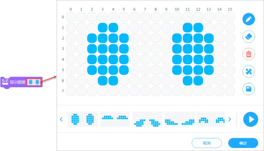Click robot face icon on purple block
Viewport: 264px width, 151px height.
point(5,82)
